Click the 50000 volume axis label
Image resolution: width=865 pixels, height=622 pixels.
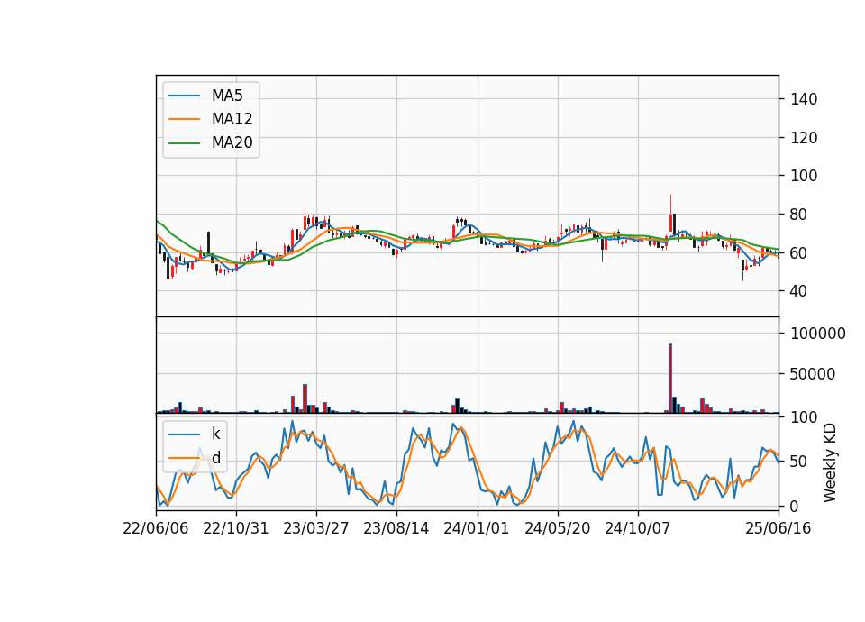tap(813, 374)
